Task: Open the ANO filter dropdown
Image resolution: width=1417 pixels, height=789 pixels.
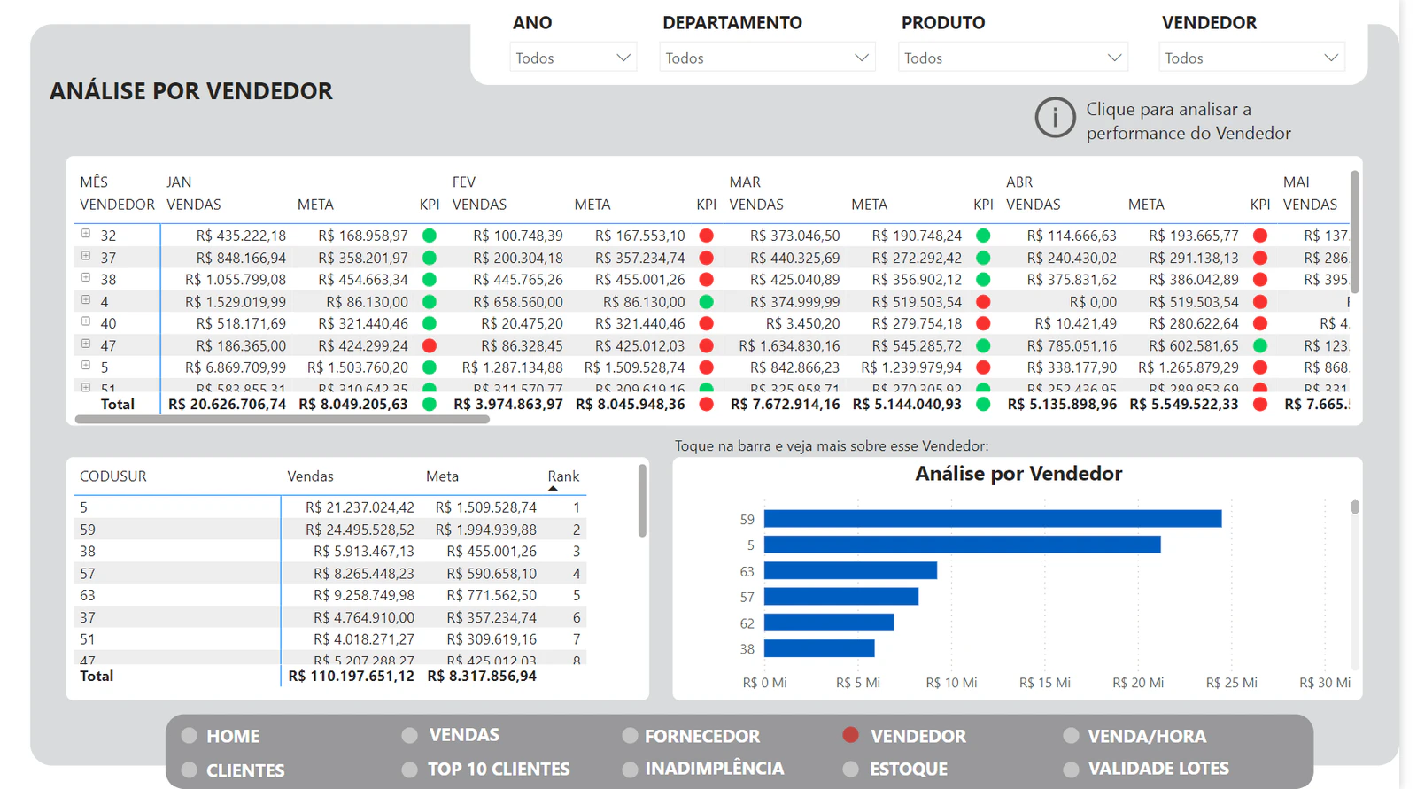Action: [x=573, y=58]
